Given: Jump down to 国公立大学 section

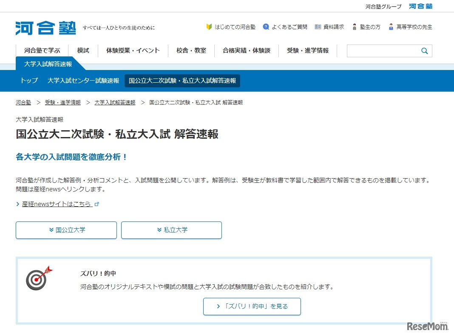Looking at the screenshot, I should click(x=66, y=230).
